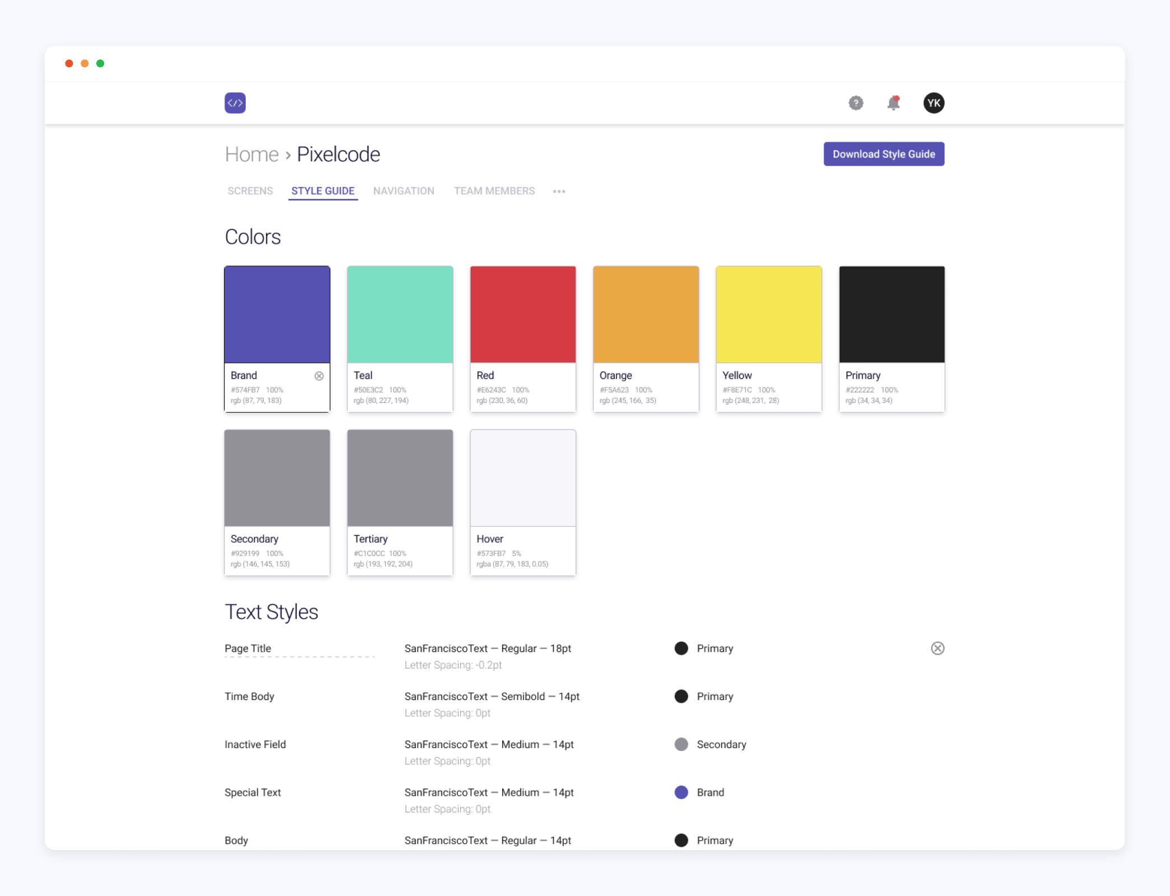Open the more options ellipsis tab menu

[559, 192]
